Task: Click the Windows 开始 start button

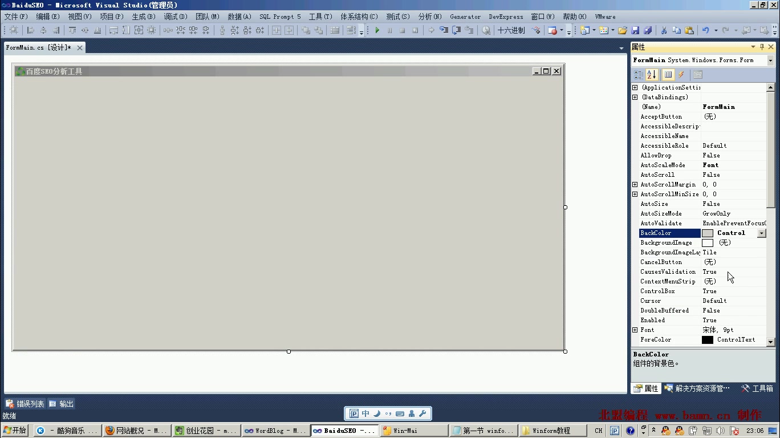Action: point(15,431)
